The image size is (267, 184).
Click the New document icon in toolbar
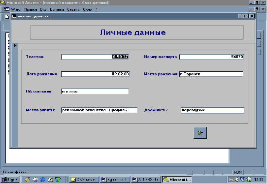click(7, 17)
